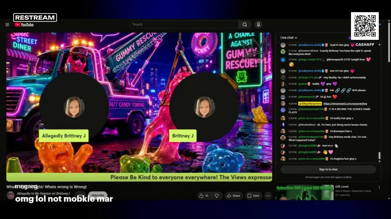
Task: Open the streamyard.com link in chat
Action: point(345,104)
